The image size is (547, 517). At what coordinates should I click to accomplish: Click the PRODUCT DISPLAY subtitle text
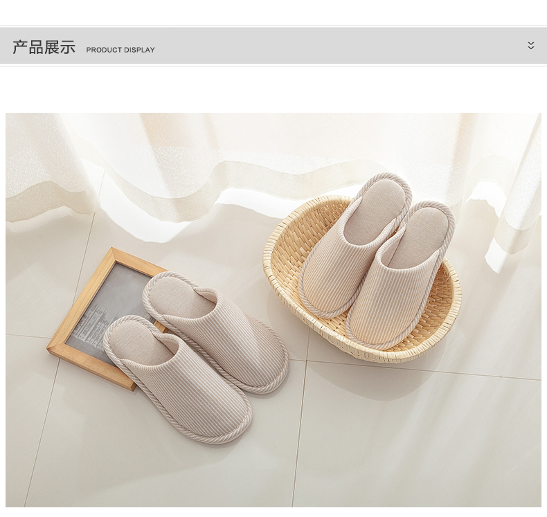[120, 50]
